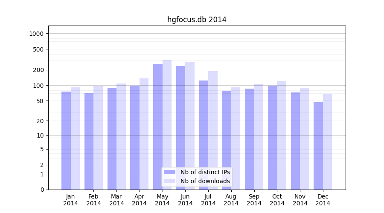Click the Sep 2014 x-axis label
The width and height of the screenshot is (384, 213).
254,200
